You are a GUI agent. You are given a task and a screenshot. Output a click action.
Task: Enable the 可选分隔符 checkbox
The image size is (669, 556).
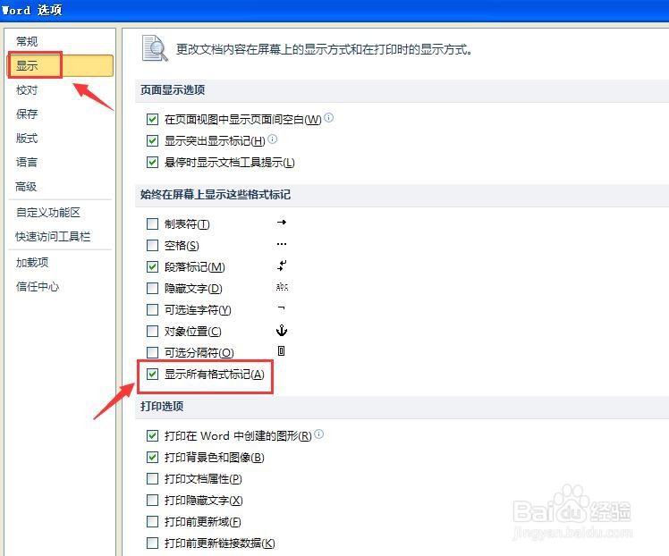(152, 352)
